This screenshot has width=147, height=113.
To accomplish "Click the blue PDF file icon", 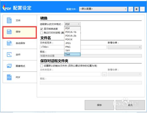I will (9, 77).
